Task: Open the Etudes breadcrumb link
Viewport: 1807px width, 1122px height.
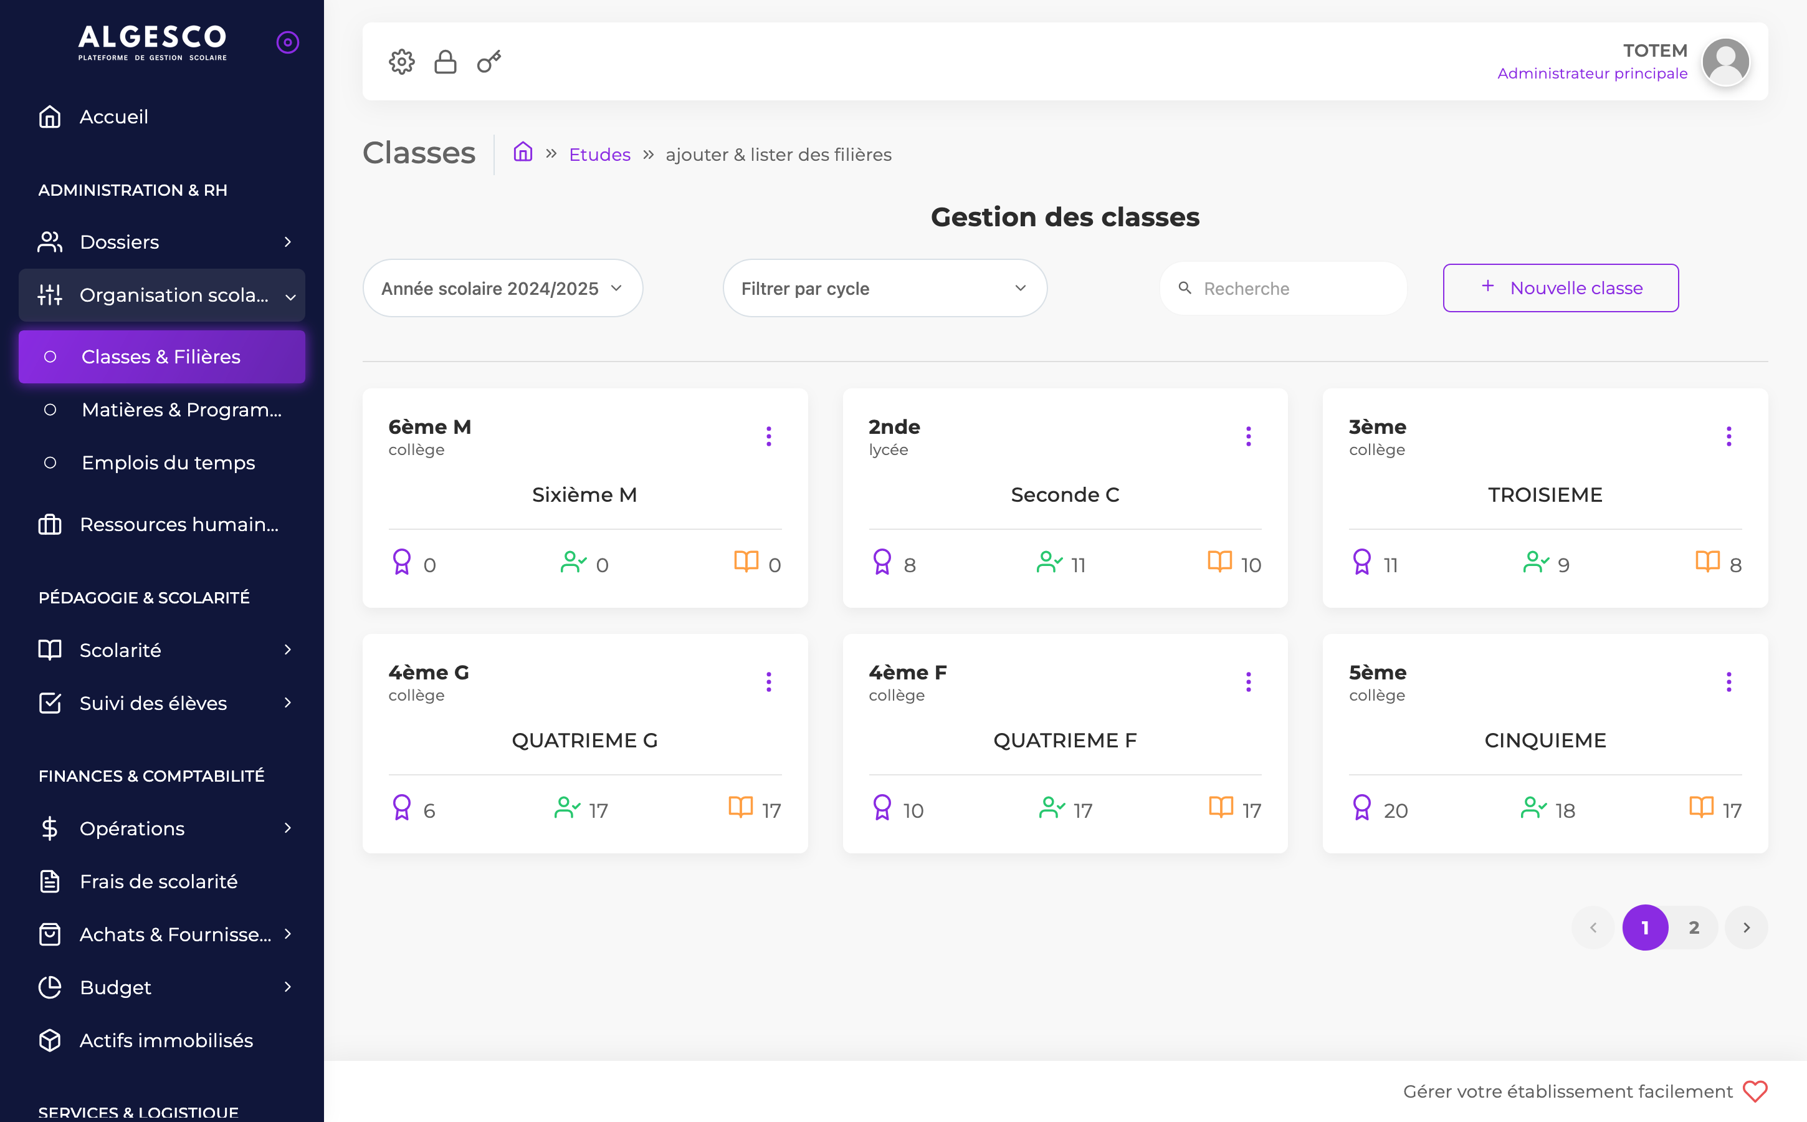Action: (599, 153)
